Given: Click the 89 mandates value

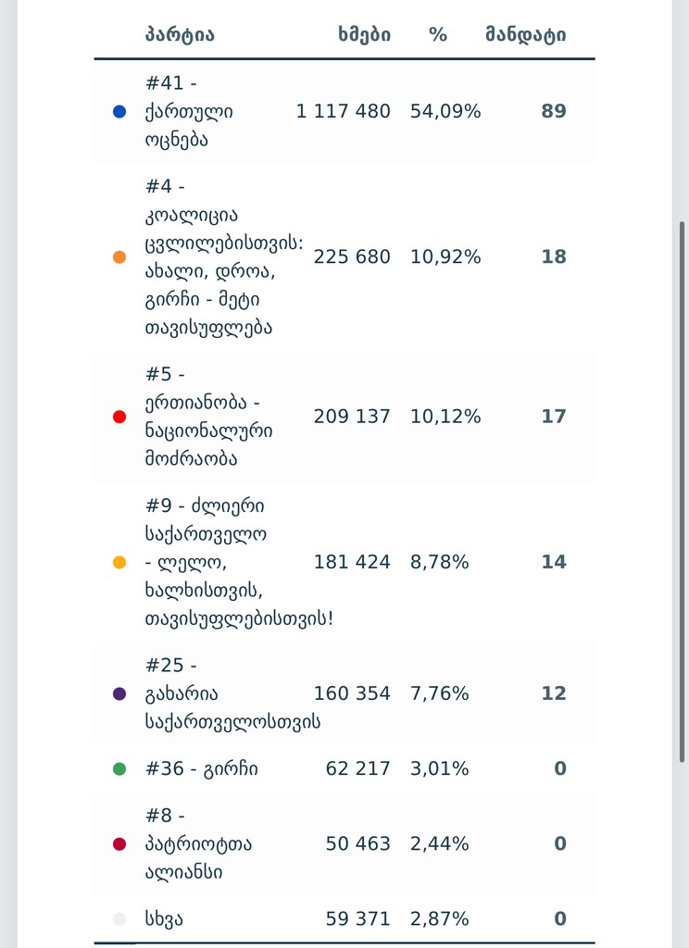Looking at the screenshot, I should pyautogui.click(x=554, y=111).
